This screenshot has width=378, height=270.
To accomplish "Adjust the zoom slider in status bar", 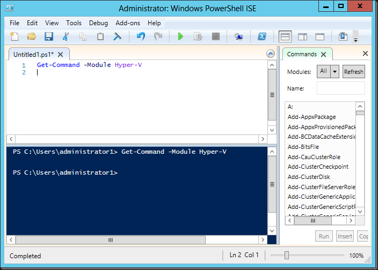I will pyautogui.click(x=286, y=255).
